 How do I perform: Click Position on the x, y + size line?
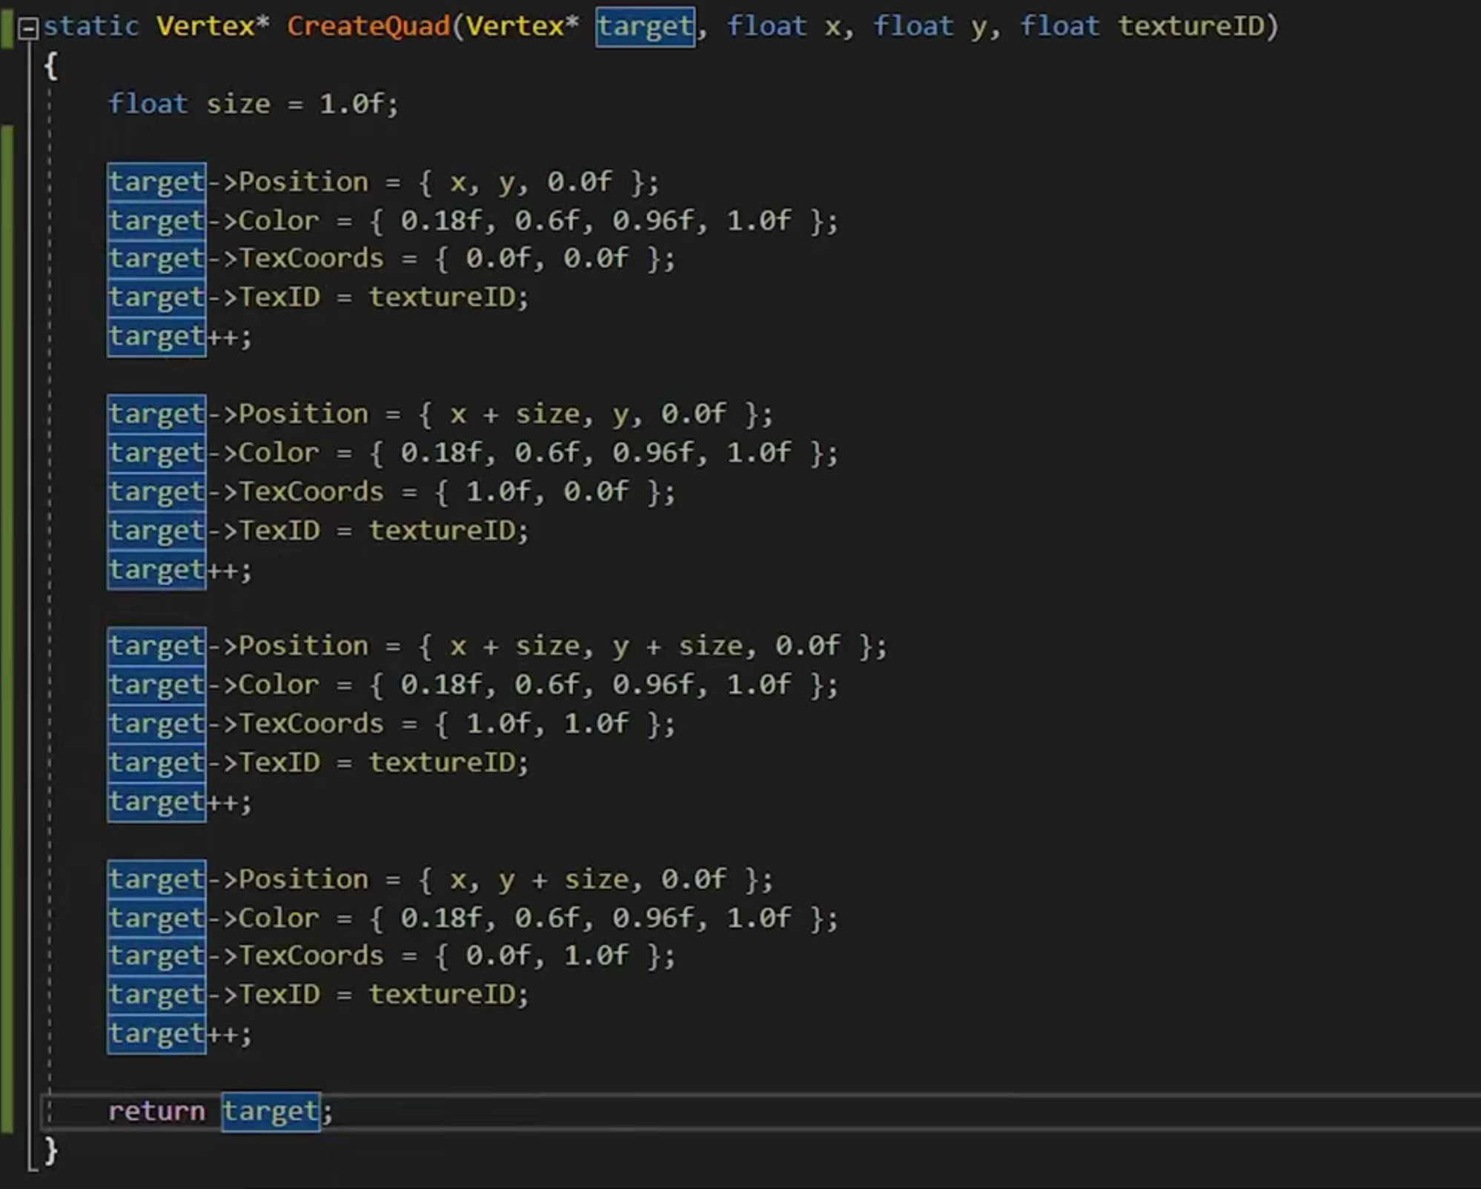303,879
